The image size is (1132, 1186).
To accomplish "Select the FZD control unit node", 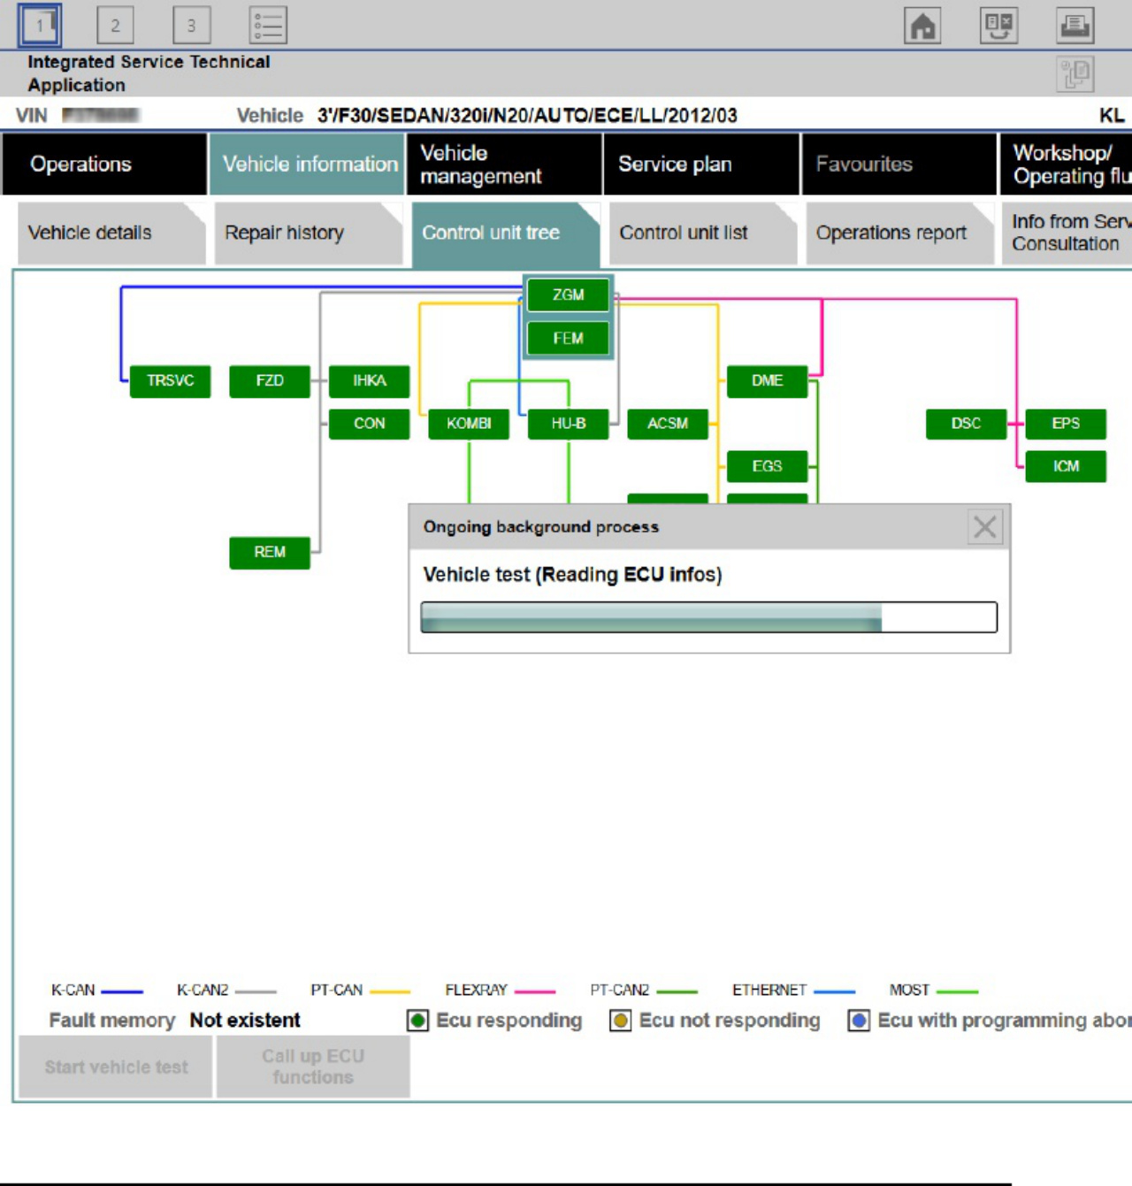I will point(270,381).
